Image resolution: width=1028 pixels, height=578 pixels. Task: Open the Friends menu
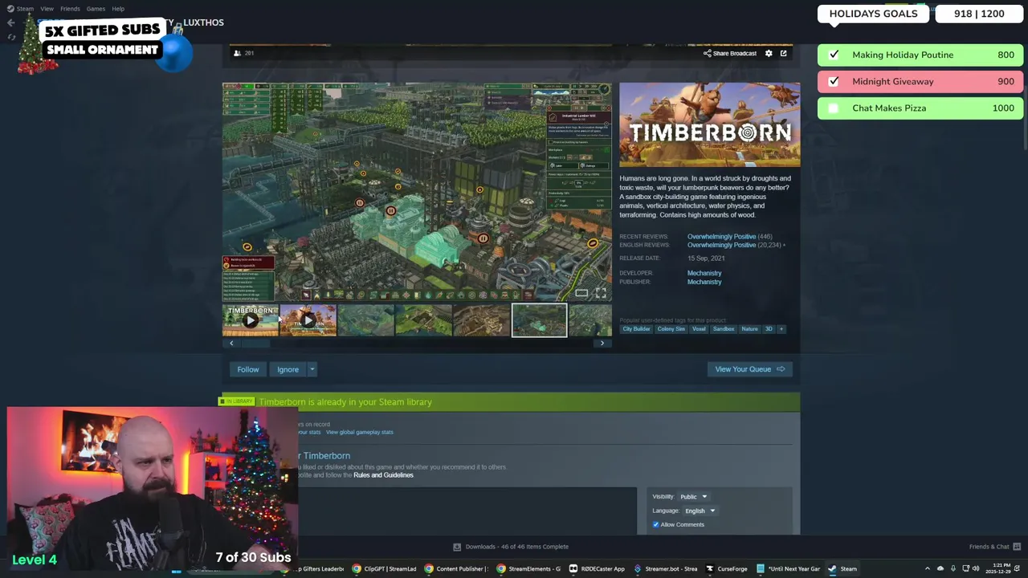point(70,9)
